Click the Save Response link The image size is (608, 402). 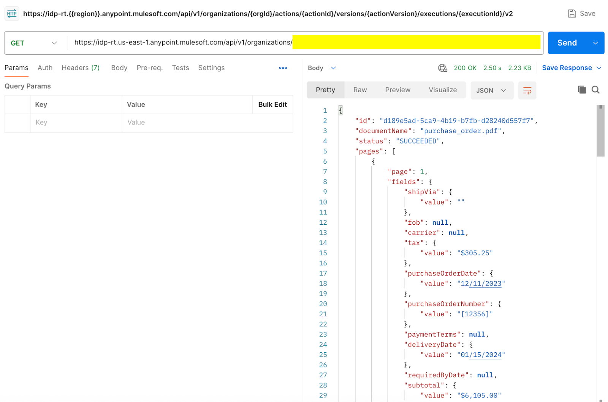pyautogui.click(x=568, y=68)
